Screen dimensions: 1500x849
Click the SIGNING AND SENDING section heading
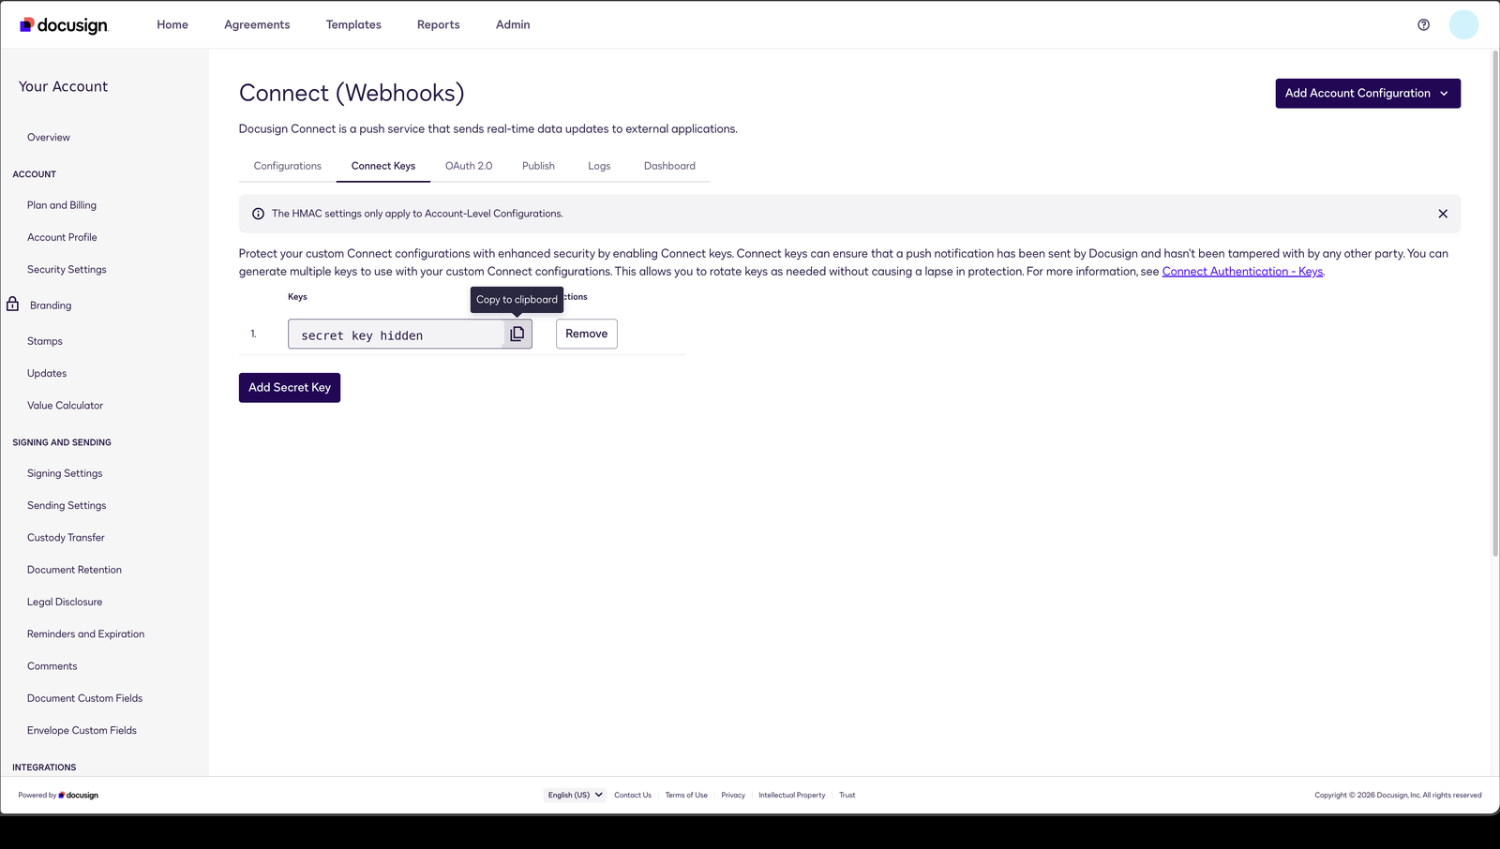(x=62, y=442)
